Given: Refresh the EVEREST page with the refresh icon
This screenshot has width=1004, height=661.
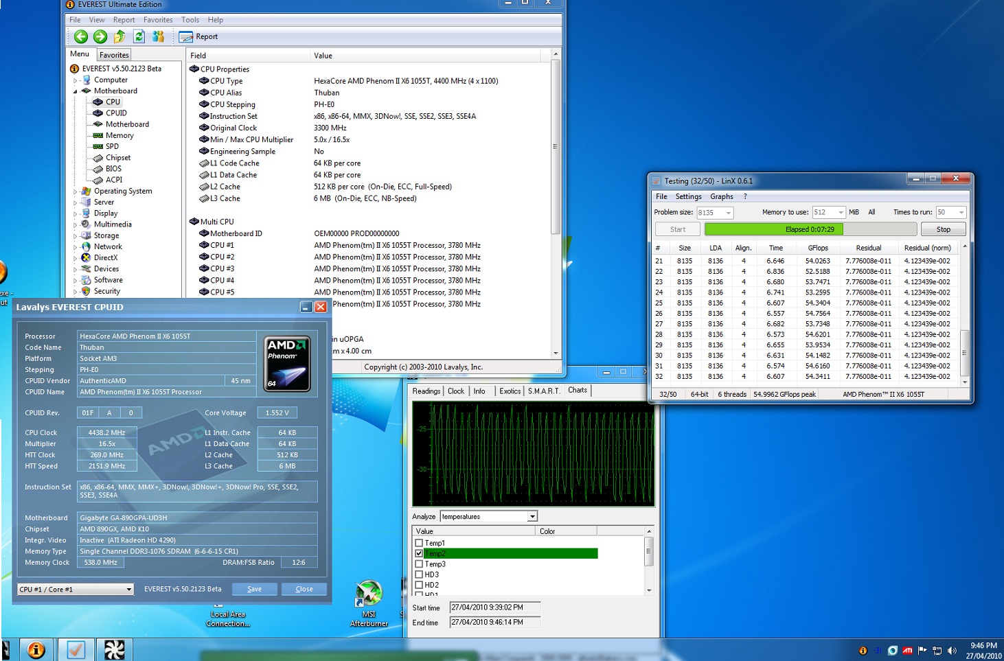Looking at the screenshot, I should (x=139, y=36).
